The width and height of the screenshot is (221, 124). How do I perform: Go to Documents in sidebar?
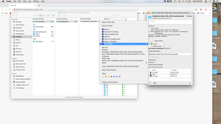point(20,31)
